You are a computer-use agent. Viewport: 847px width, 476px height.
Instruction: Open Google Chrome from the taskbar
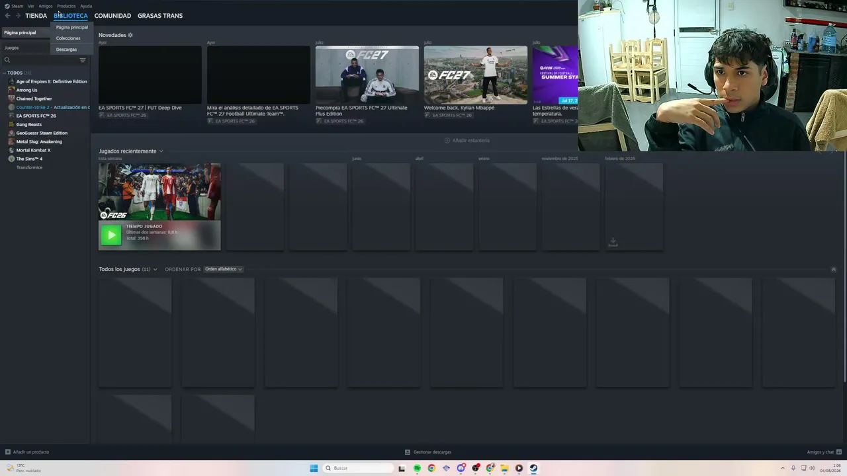pos(431,468)
